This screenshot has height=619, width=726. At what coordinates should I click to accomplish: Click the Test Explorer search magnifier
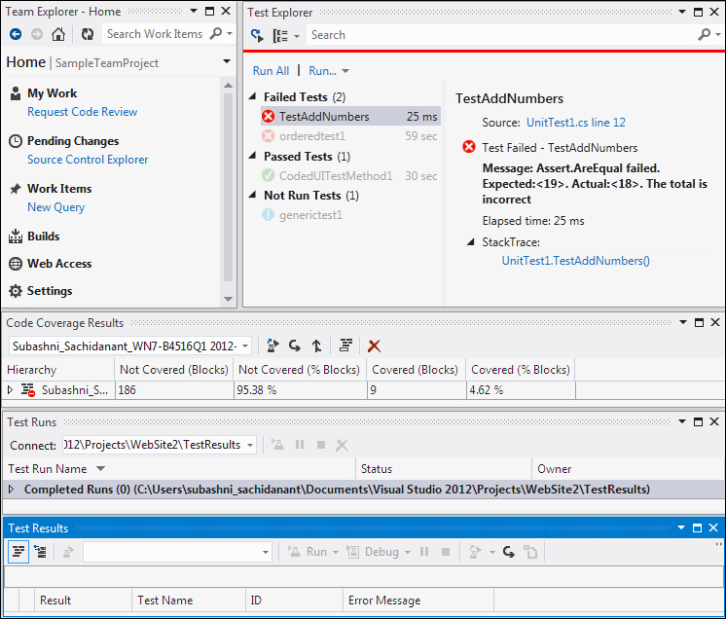pos(704,34)
